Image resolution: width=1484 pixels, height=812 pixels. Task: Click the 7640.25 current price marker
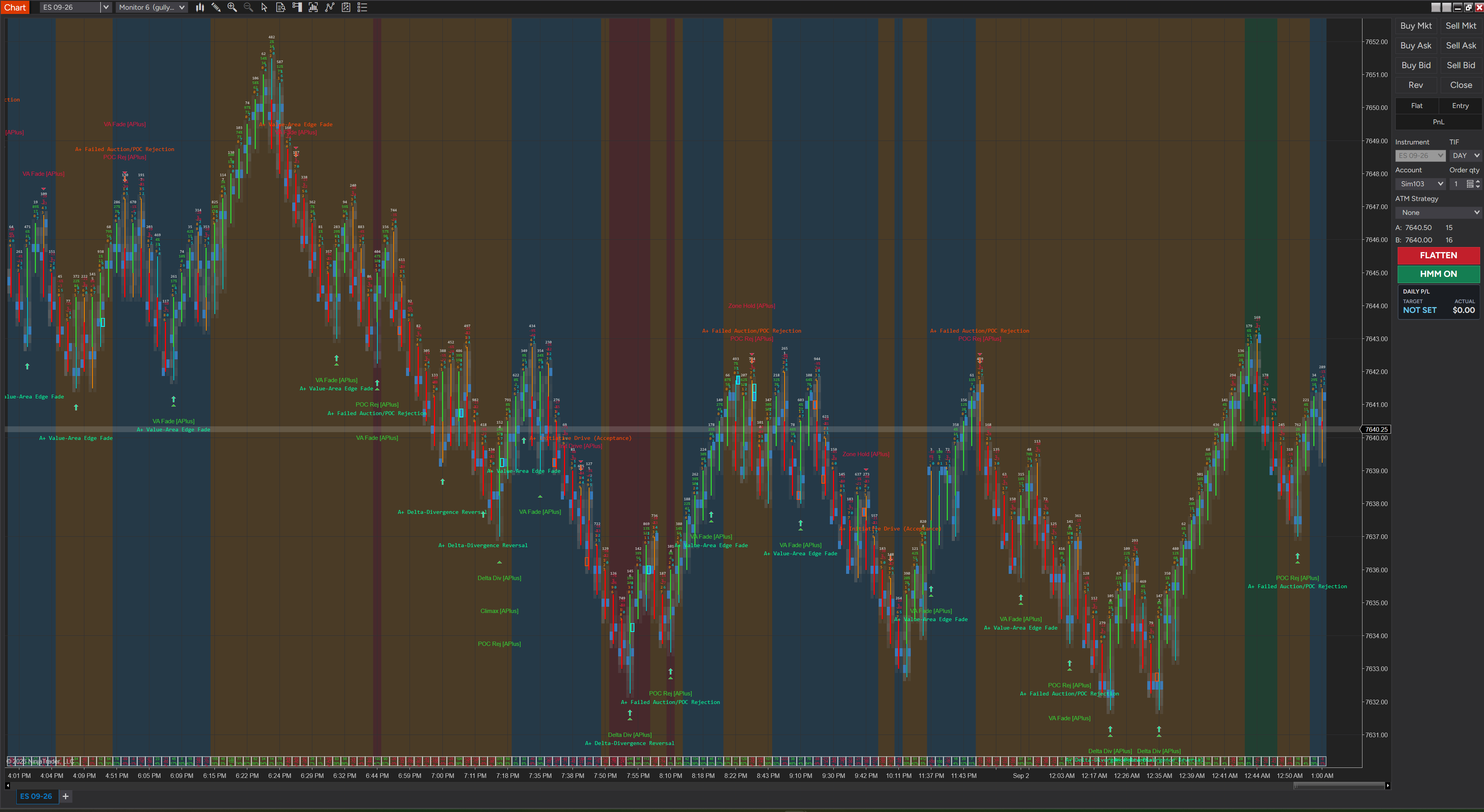pos(1376,429)
